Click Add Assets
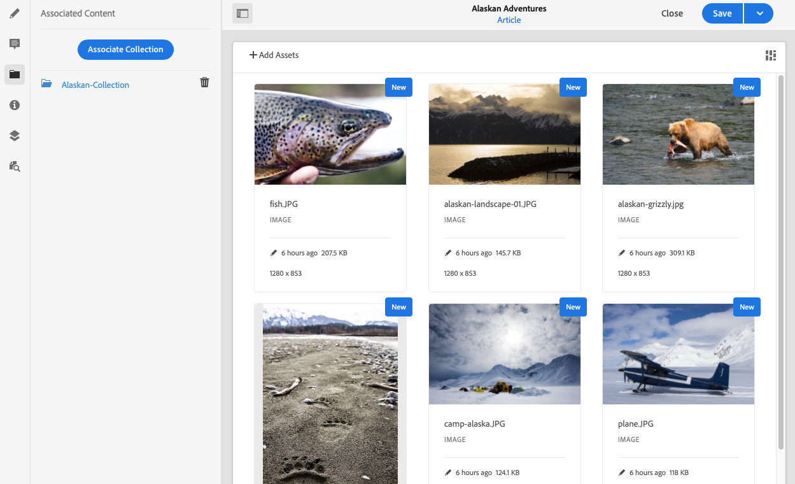Image resolution: width=795 pixels, height=484 pixels. click(x=274, y=55)
